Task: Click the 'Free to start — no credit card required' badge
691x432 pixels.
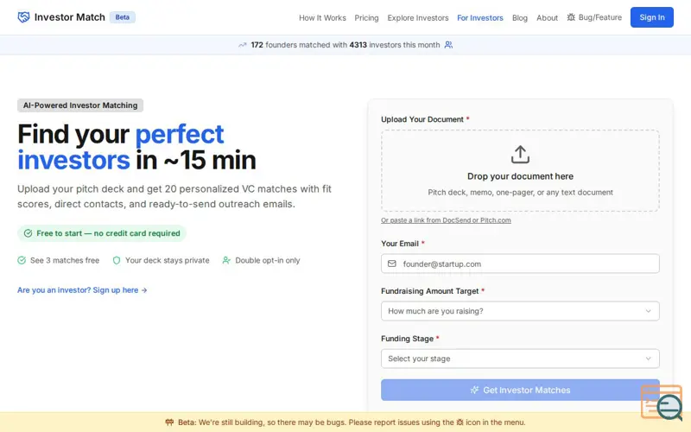Action: point(102,233)
